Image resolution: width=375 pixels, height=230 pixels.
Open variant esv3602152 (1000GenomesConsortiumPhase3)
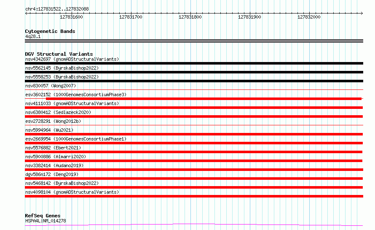pyautogui.click(x=76, y=95)
